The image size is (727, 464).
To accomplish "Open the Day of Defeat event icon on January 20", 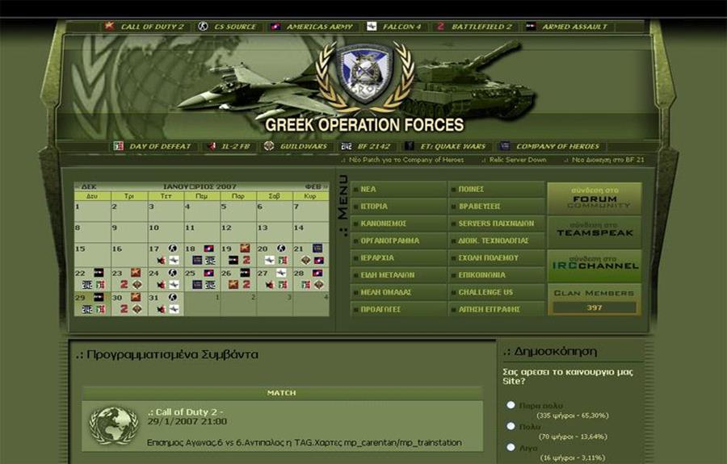I will point(283,261).
